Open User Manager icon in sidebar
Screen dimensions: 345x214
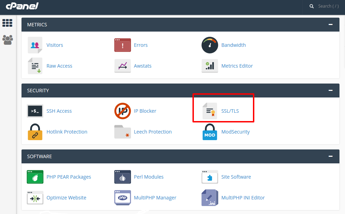7,40
